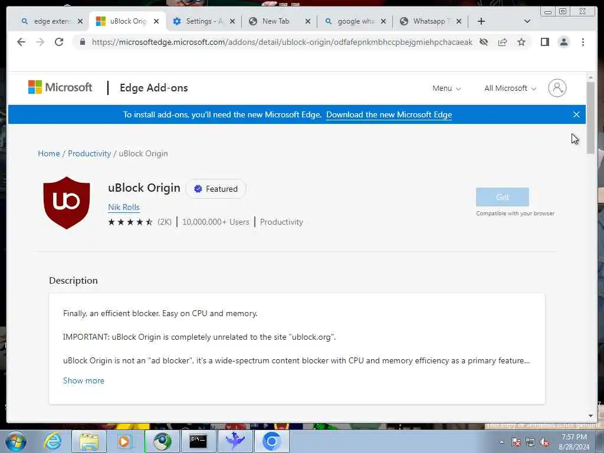Click the page vertical scrollbar thumb
Image resolution: width=604 pixels, height=453 pixels.
[590, 118]
